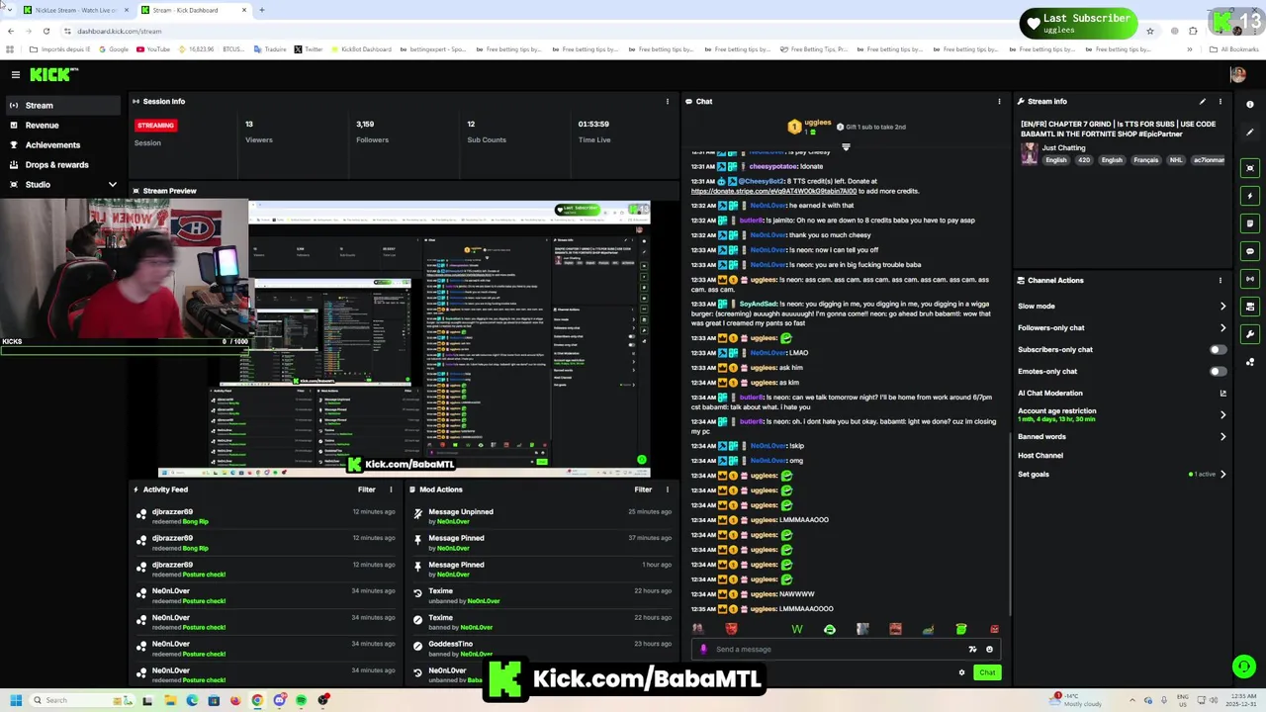Bookmark this page with the star icon
Viewport: 1266px width, 712px height.
(1149, 31)
